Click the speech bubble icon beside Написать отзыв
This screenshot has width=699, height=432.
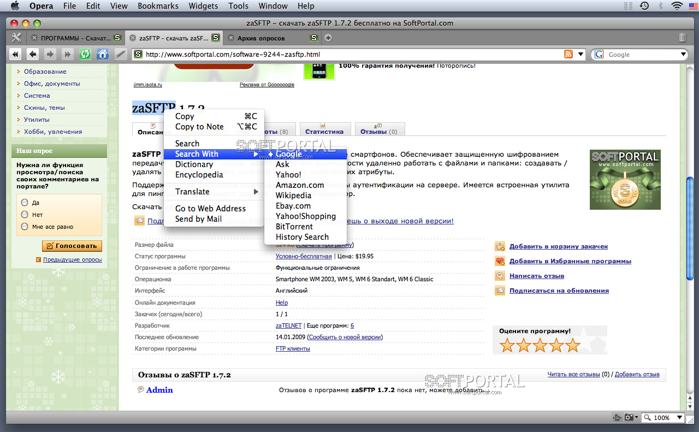pyautogui.click(x=500, y=276)
